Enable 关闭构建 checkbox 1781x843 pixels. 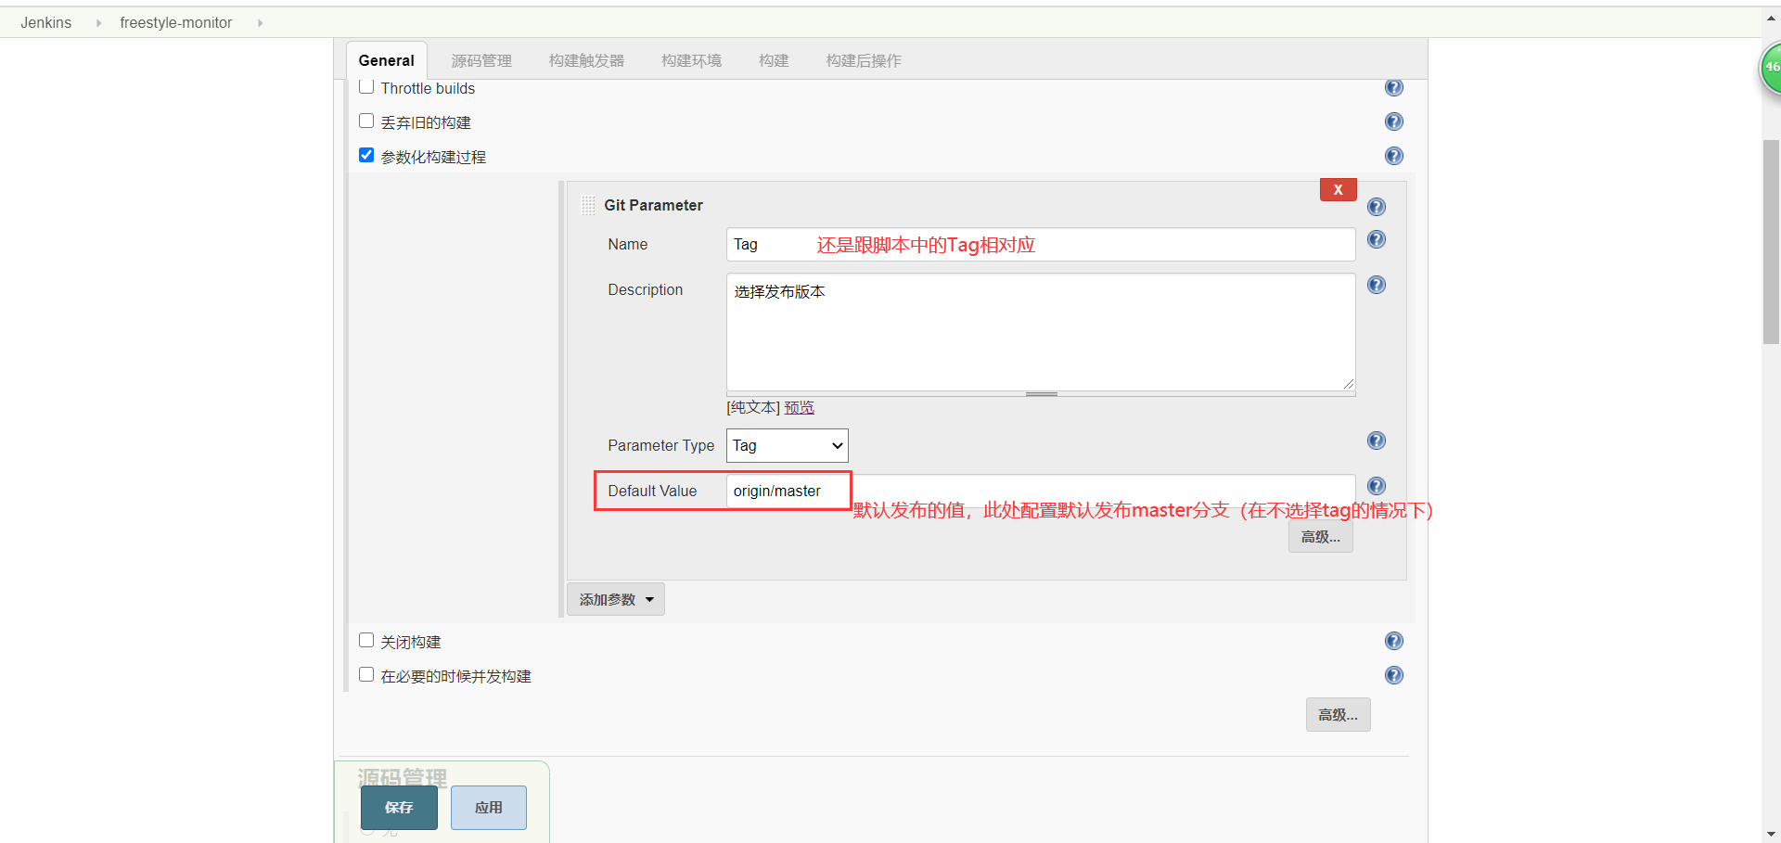366,640
